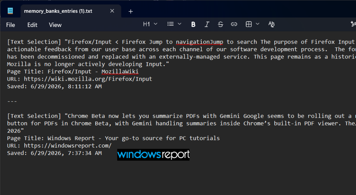Screen dimensions: 356x195
Task: Add a new tab with plus button
Action: tap(131, 11)
